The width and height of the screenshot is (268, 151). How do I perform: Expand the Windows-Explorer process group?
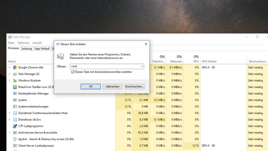pyautogui.click(x=9, y=81)
